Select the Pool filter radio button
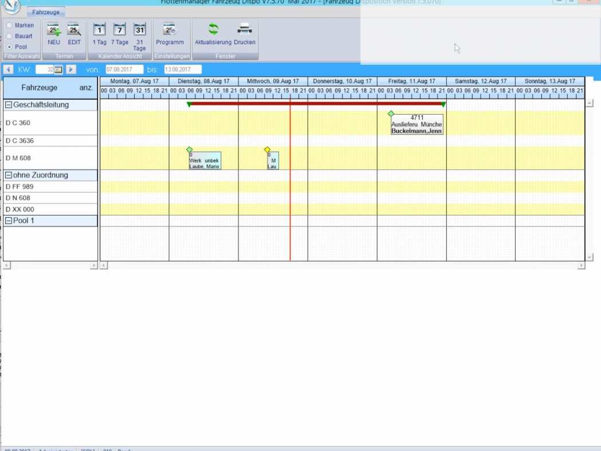 coord(10,47)
